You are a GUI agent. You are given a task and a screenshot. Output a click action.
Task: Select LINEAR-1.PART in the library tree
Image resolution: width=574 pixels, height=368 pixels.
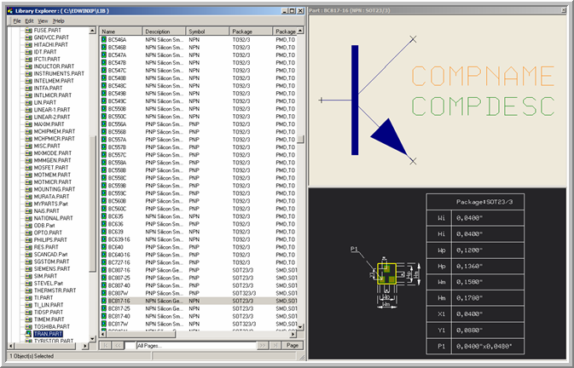pyautogui.click(x=52, y=110)
